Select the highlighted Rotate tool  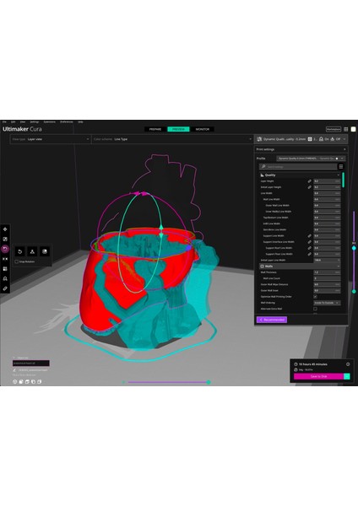pos(5,249)
